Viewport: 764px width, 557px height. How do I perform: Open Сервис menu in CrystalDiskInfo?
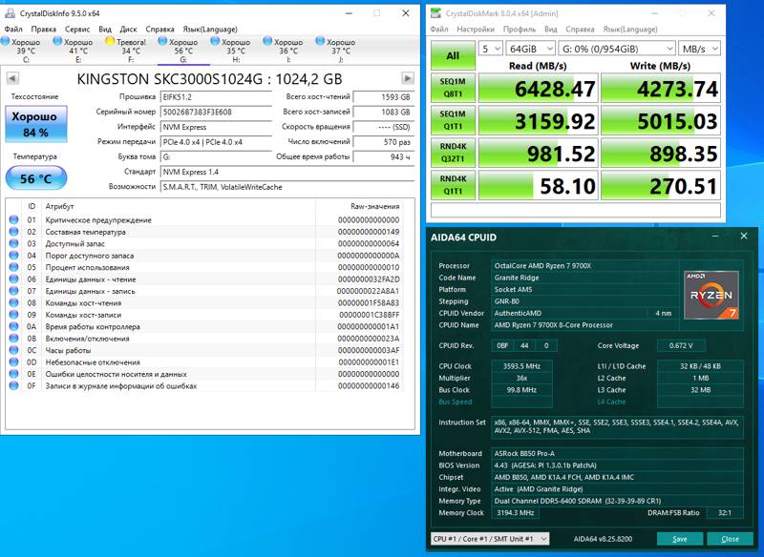click(77, 30)
